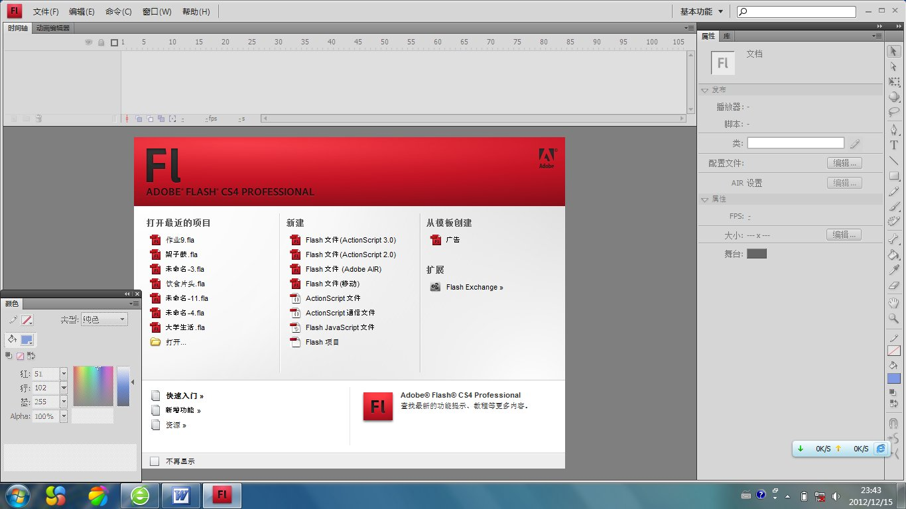Screen dimensions: 906x509
Task: Click the 打开... open file link
Action: (x=176, y=342)
